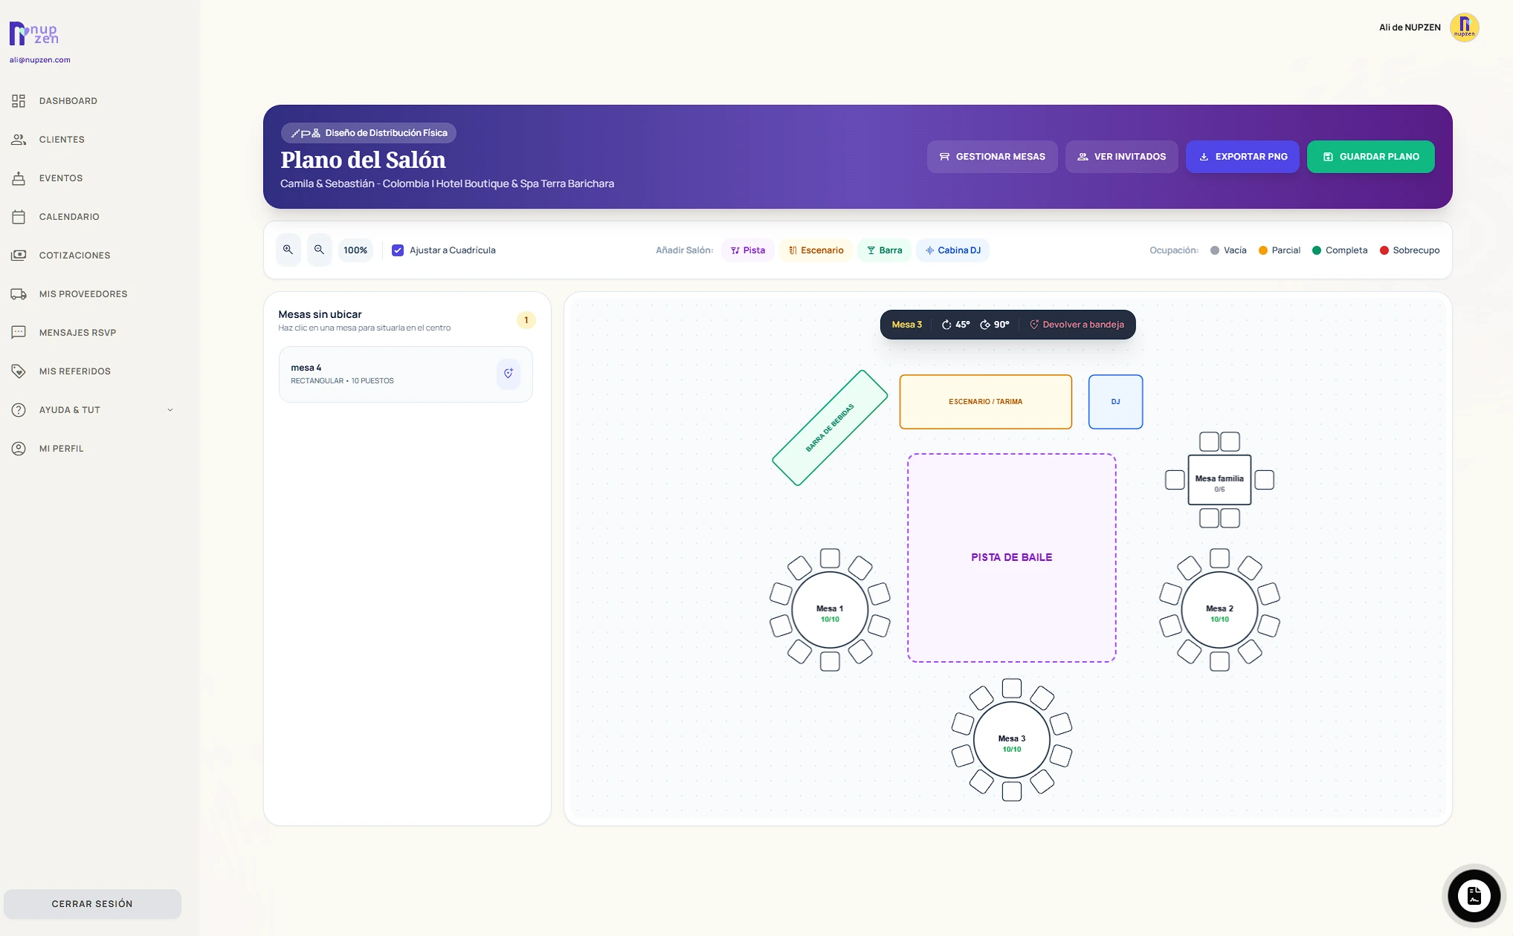Select the Escenario / Tarima element
1513x936 pixels.
986,402
